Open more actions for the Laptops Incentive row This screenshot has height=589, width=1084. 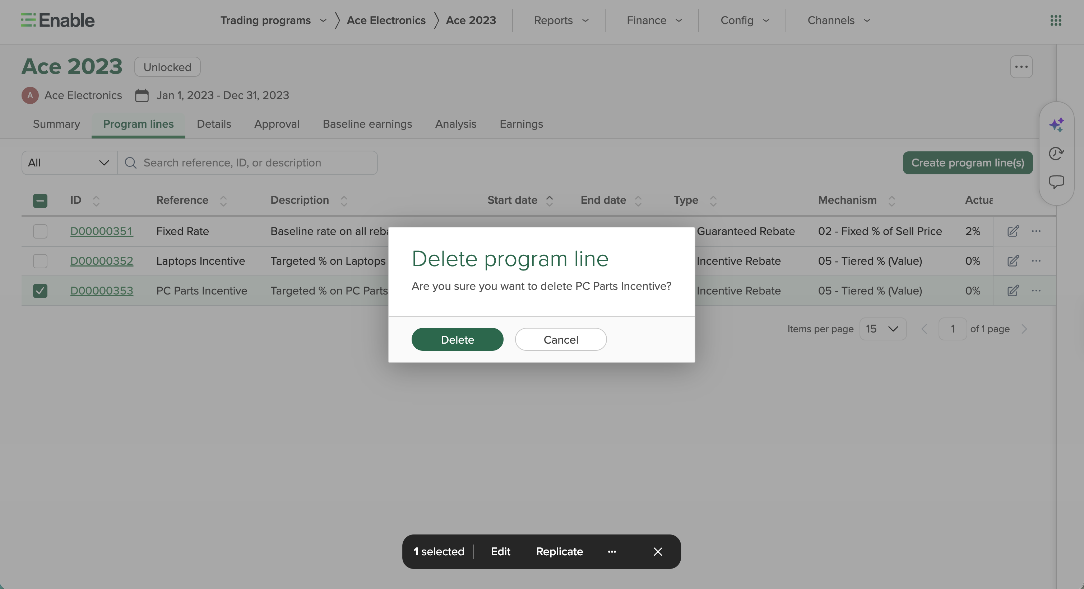(1036, 261)
